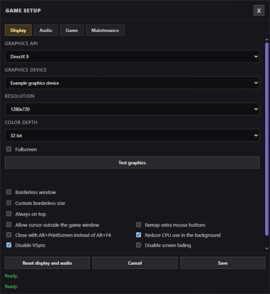The width and height of the screenshot is (270, 294).
Task: Open the Audio tab
Action: tap(45, 30)
